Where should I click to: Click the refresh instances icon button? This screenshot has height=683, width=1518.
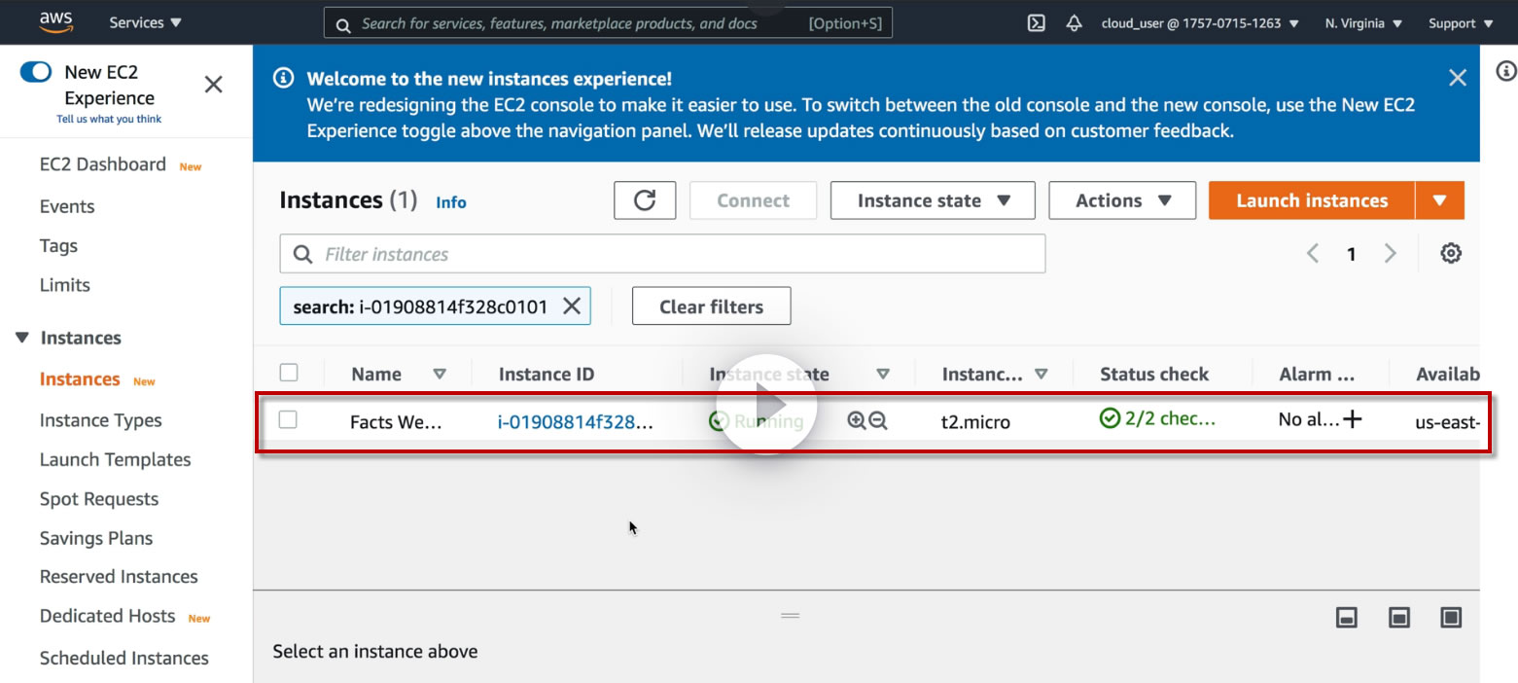644,200
